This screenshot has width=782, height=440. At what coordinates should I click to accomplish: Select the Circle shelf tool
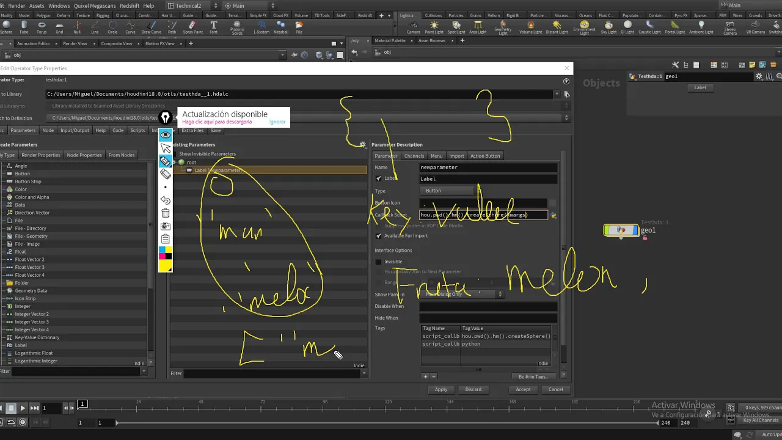112,28
